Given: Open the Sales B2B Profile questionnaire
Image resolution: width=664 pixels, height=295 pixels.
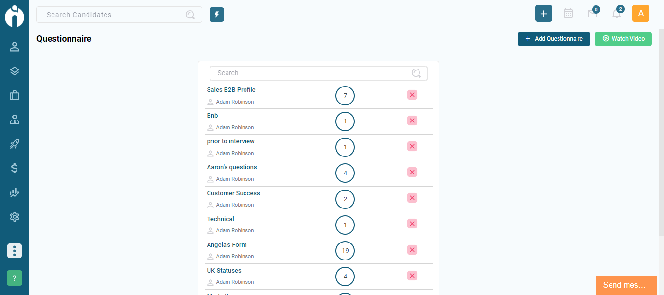Looking at the screenshot, I should coord(231,90).
